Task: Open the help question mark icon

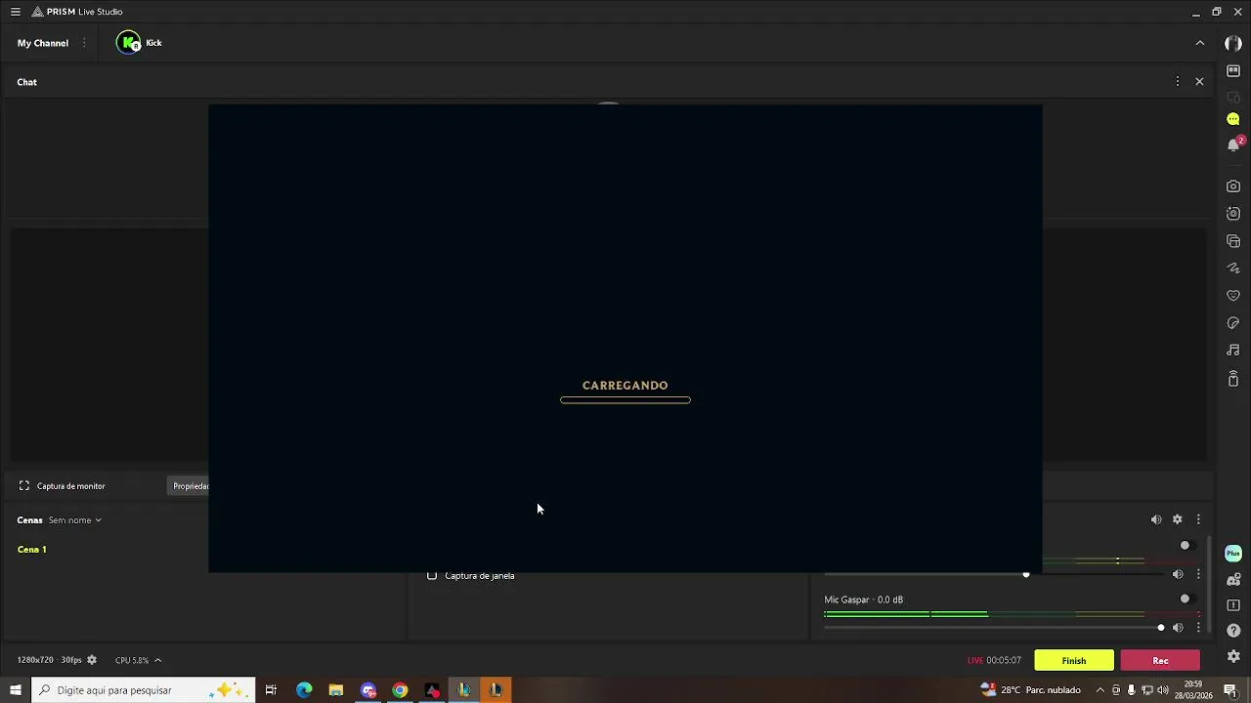Action: click(x=1233, y=631)
